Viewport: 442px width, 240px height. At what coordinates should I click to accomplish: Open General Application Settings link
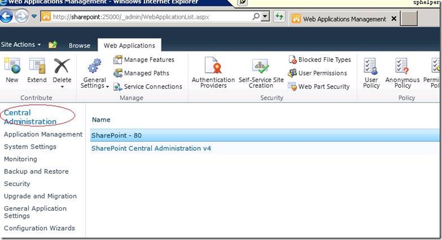(35, 212)
